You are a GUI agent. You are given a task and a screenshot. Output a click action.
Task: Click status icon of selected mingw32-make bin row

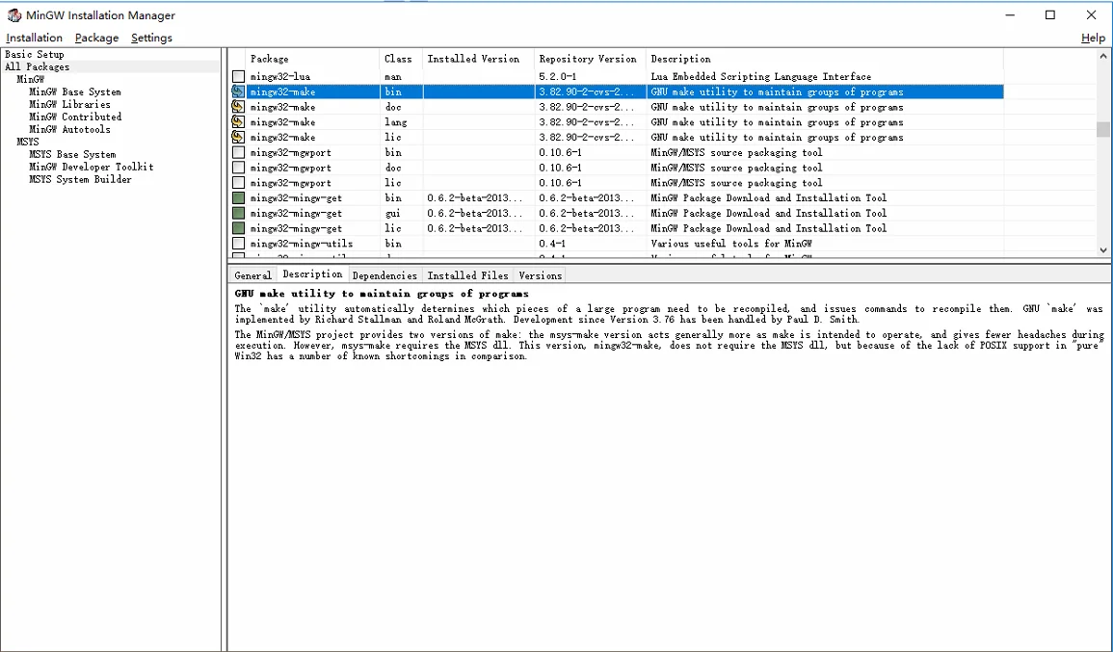238,91
